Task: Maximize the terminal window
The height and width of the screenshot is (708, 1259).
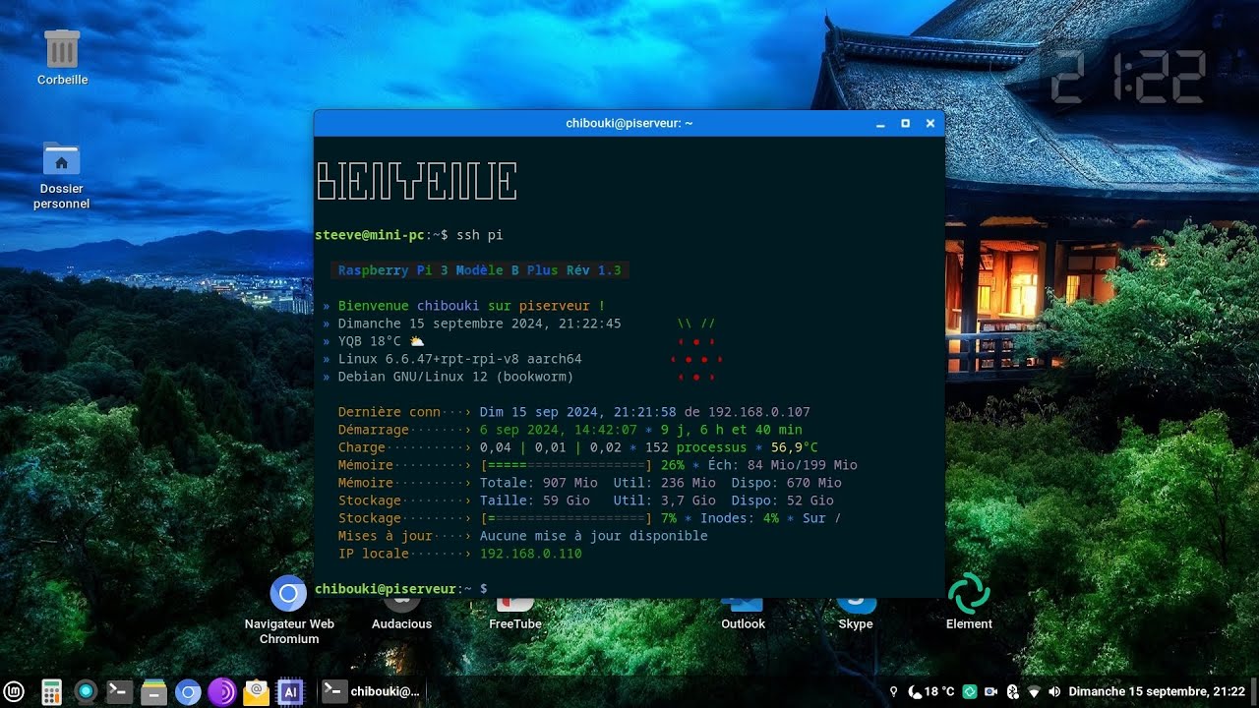Action: (x=905, y=124)
